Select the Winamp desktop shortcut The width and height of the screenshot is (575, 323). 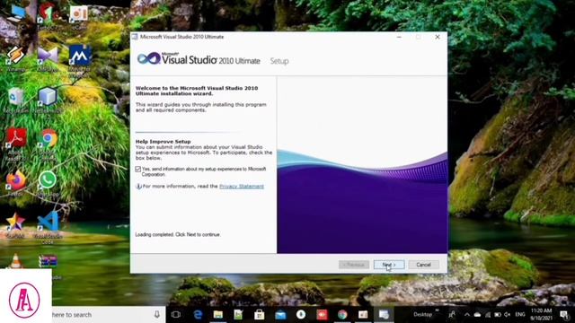[x=16, y=58]
